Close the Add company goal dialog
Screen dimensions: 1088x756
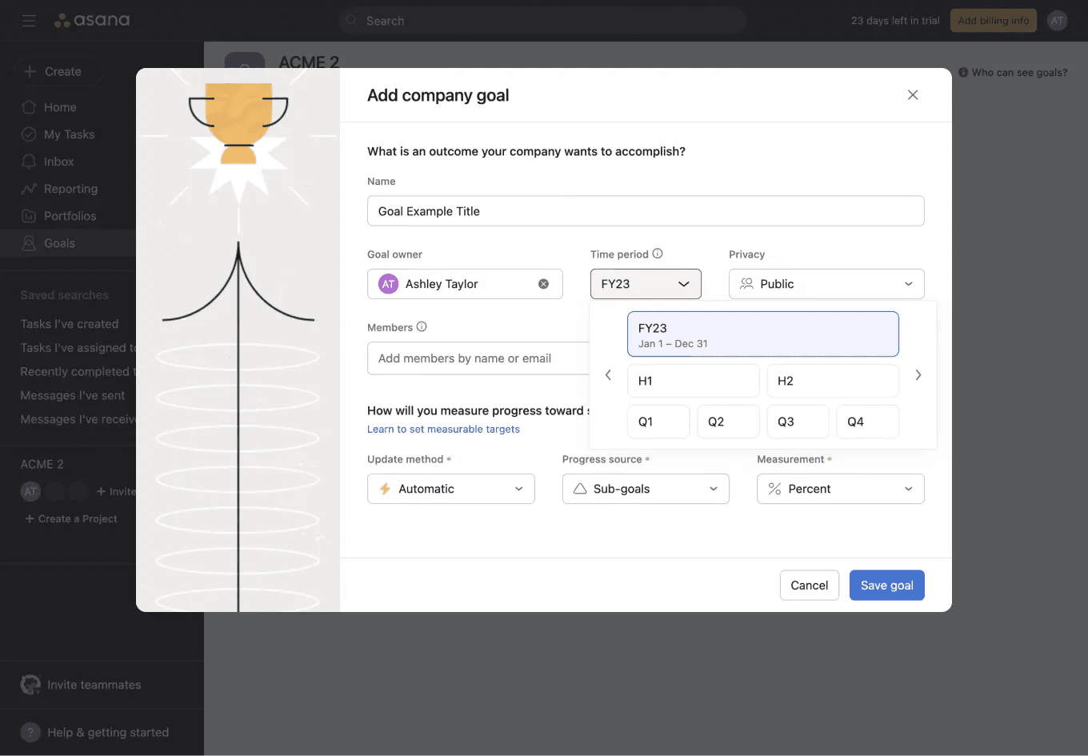(912, 95)
